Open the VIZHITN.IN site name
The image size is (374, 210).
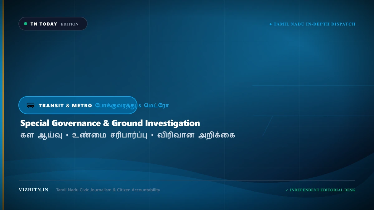[33, 190]
